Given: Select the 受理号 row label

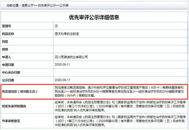Looking at the screenshot, I should [7, 26].
